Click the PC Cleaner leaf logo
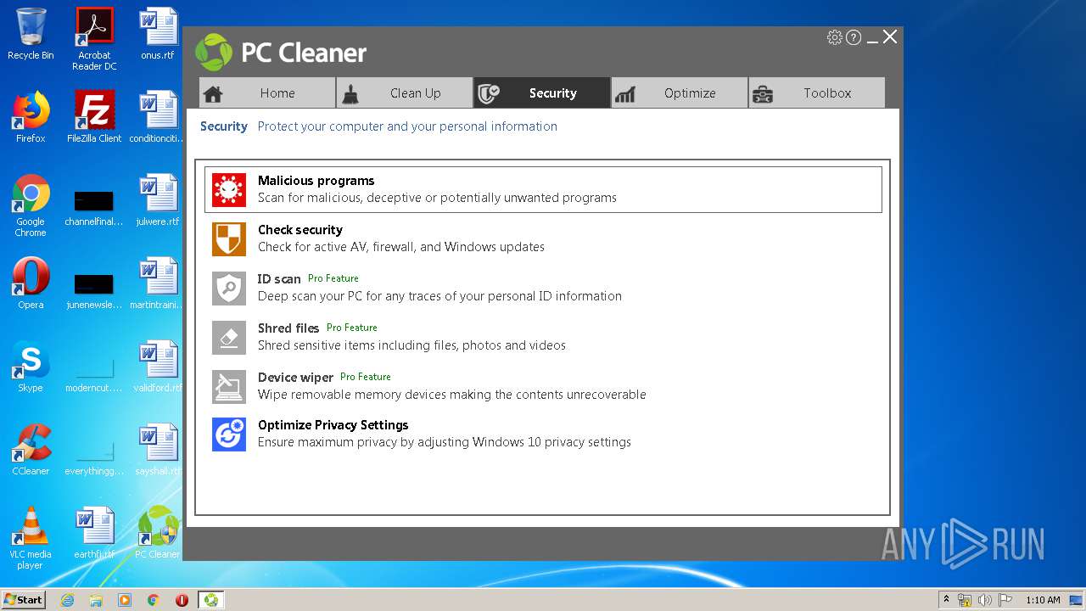This screenshot has width=1086, height=611. (214, 53)
